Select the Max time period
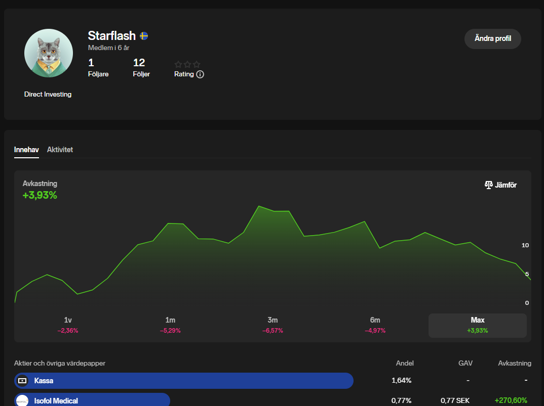 click(477, 325)
